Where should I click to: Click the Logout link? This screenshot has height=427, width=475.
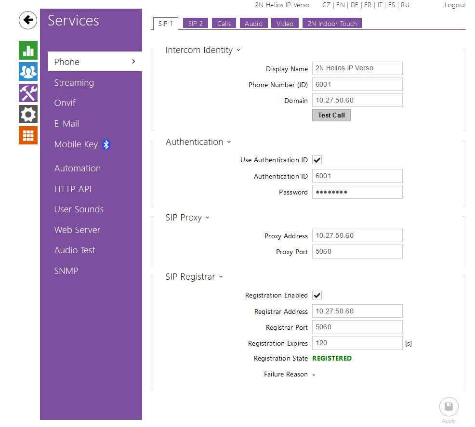coord(455,5)
